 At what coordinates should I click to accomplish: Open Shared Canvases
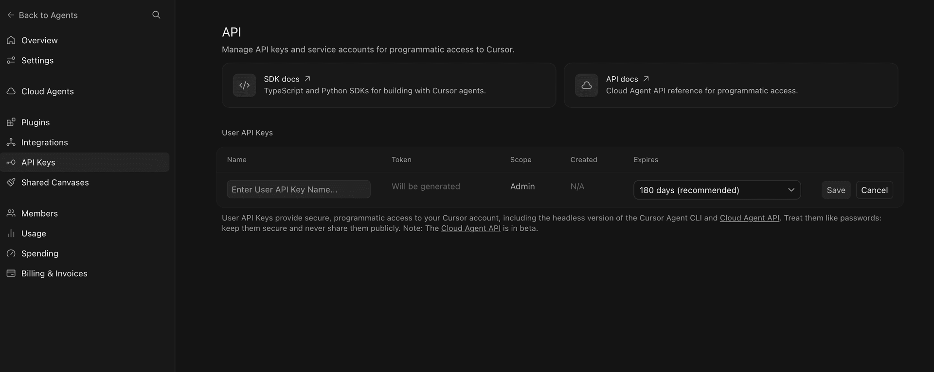pyautogui.click(x=85, y=182)
